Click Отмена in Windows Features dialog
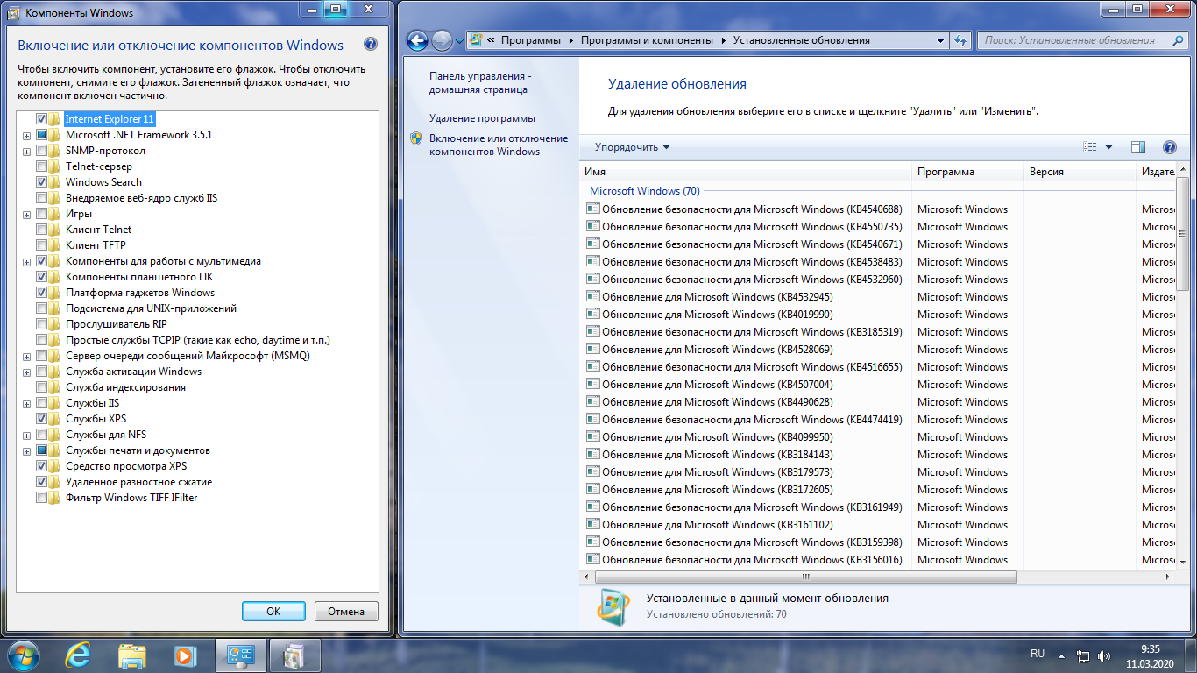 tap(346, 612)
